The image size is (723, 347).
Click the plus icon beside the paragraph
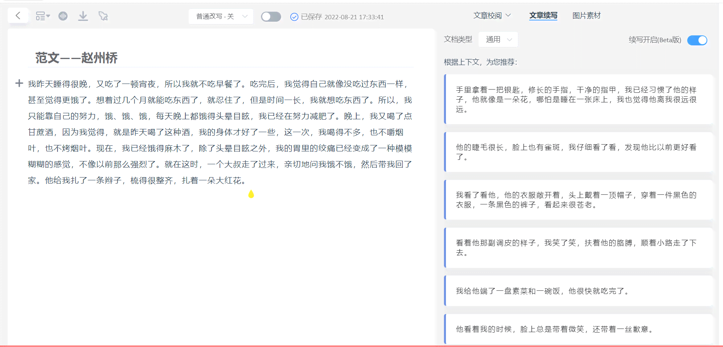pos(19,83)
